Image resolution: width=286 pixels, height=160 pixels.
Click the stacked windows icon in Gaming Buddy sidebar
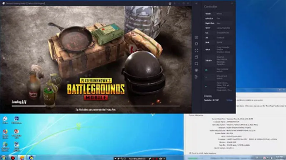pos(196,57)
